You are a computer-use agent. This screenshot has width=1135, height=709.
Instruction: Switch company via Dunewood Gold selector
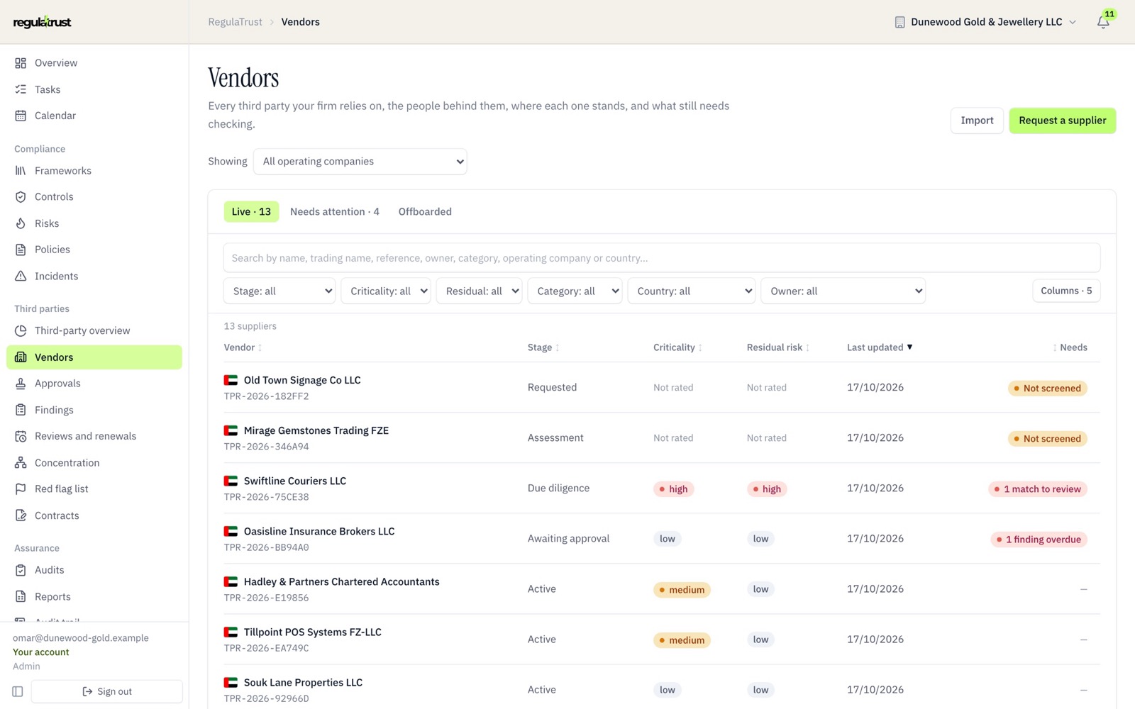(985, 22)
